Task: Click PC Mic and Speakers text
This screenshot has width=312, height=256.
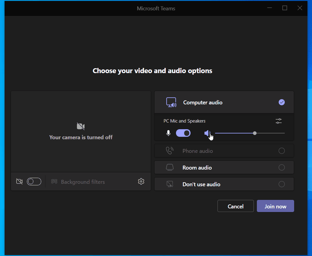Action: 184,121
